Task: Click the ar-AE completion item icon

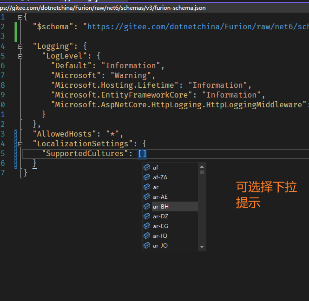Action: (x=147, y=197)
